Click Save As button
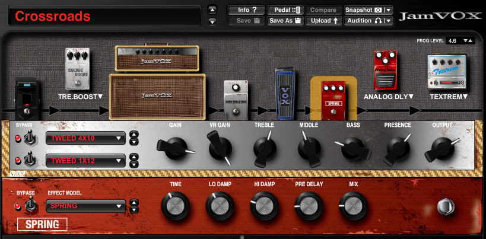The width and height of the screenshot is (486, 239). (x=285, y=21)
